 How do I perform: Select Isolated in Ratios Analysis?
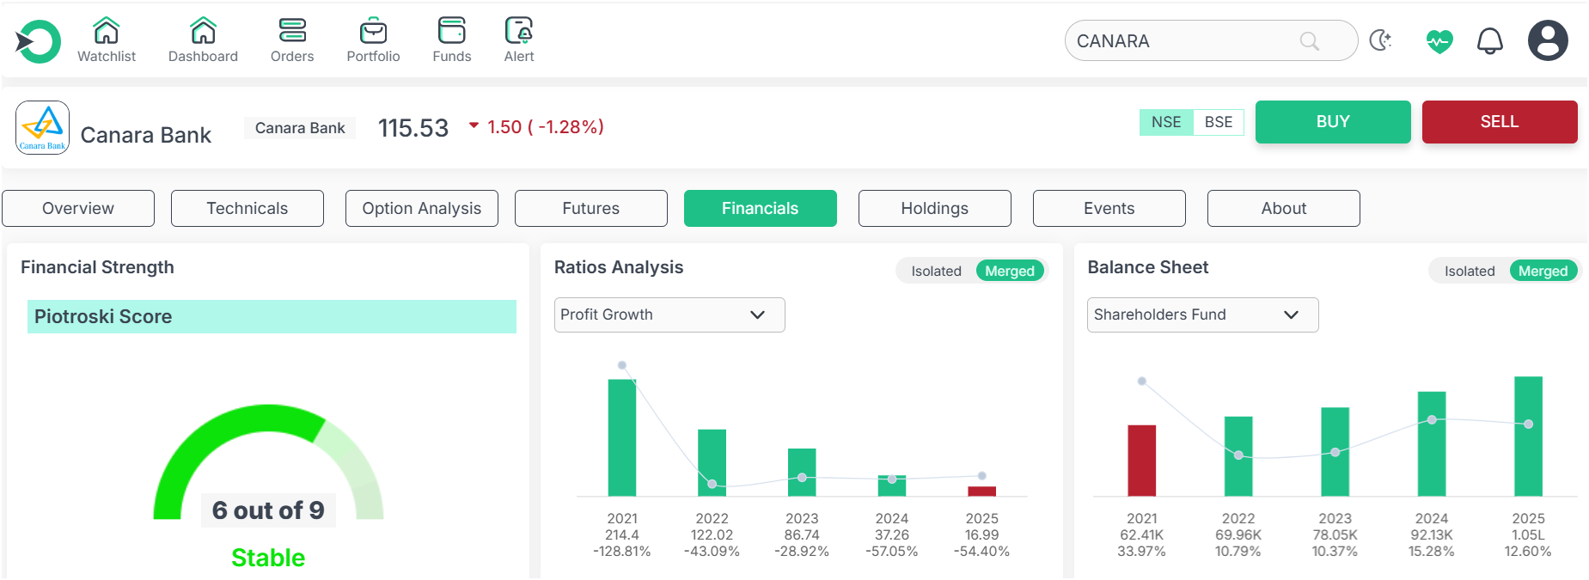[936, 271]
